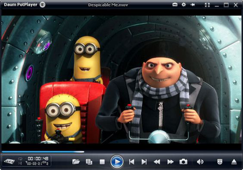Rewind the video

[x=157, y=162]
